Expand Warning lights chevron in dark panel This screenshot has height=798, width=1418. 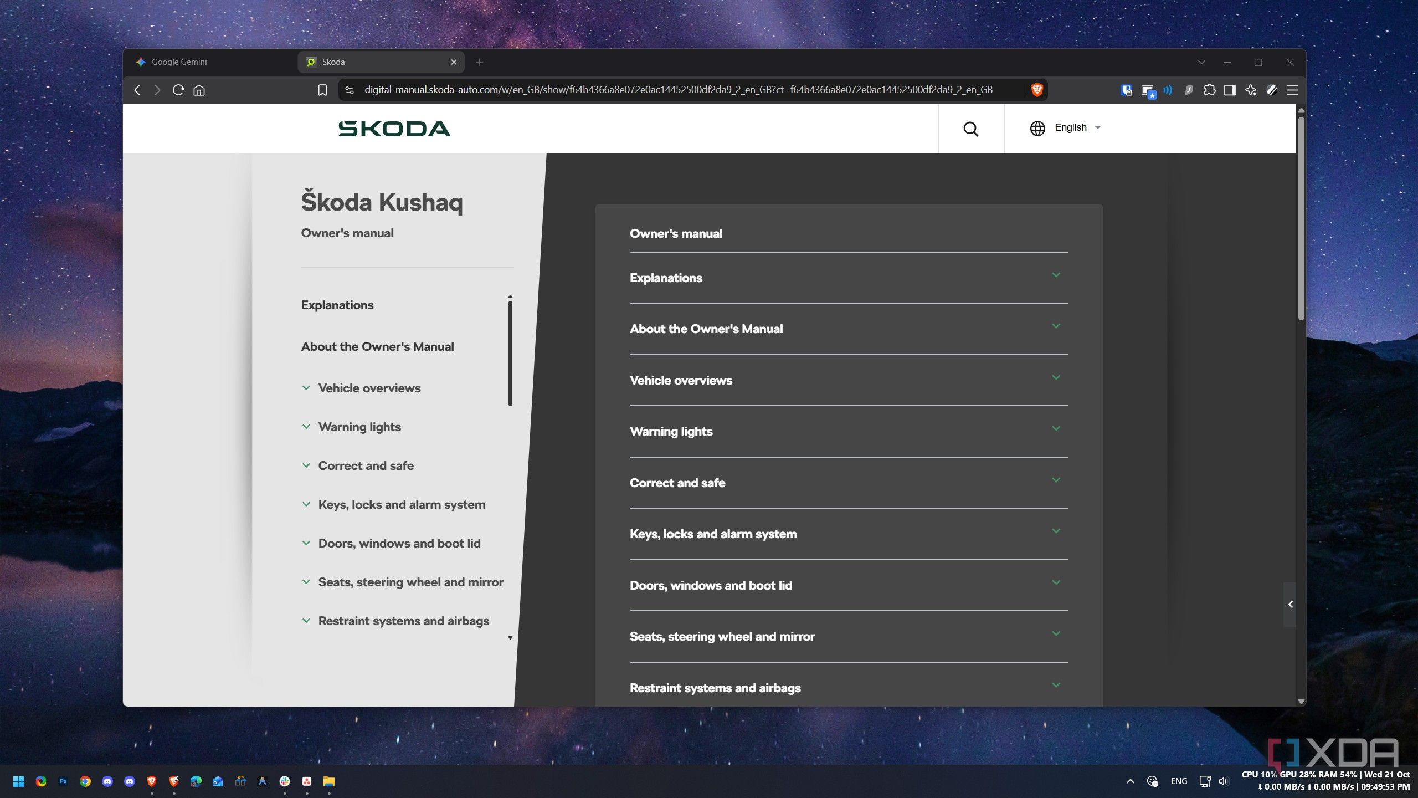click(1056, 428)
